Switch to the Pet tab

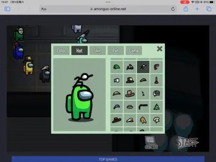point(116,50)
